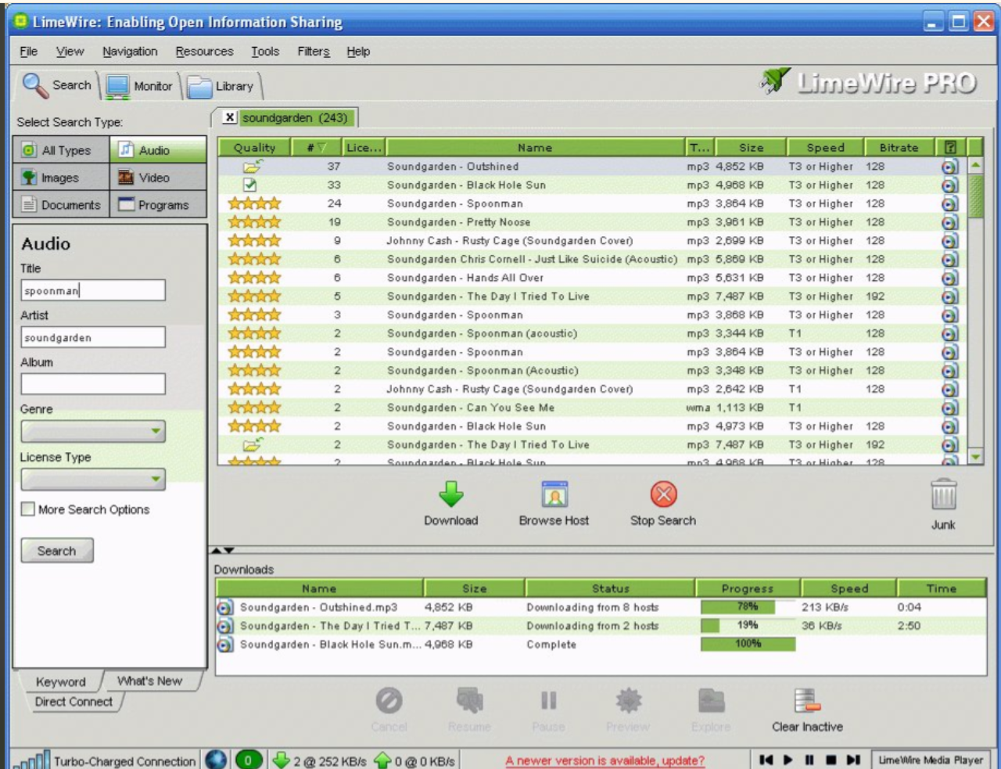The width and height of the screenshot is (1001, 769).
Task: Click the green Download arrow icon
Action: coord(451,495)
